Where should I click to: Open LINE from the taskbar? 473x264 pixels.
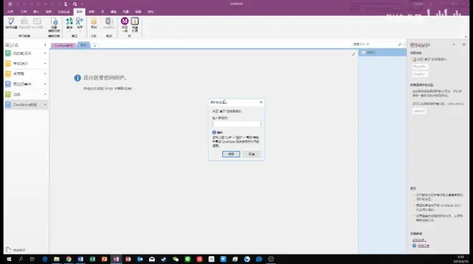(188, 259)
